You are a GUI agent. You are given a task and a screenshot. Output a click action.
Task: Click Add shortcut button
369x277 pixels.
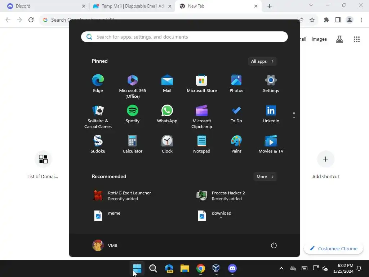pyautogui.click(x=326, y=165)
